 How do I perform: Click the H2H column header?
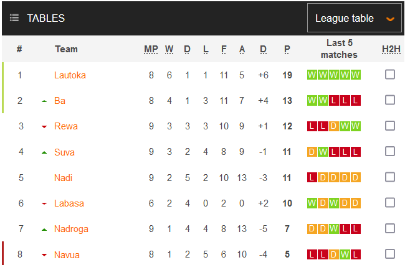(x=391, y=49)
